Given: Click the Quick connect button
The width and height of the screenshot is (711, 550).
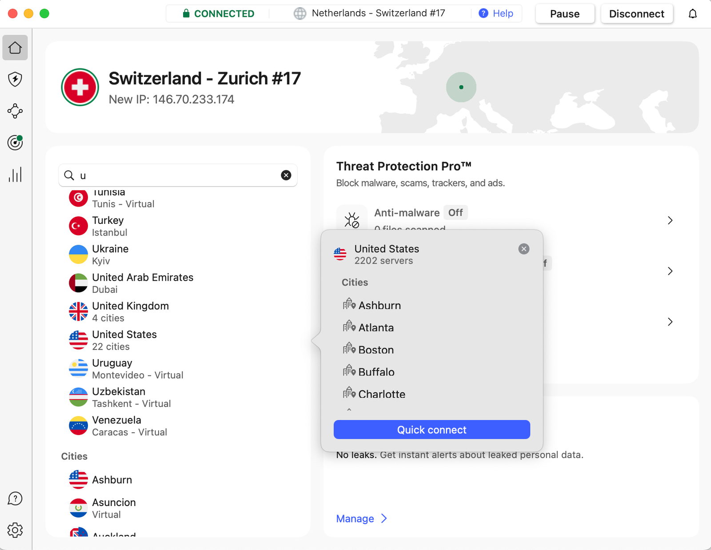Looking at the screenshot, I should pyautogui.click(x=431, y=430).
